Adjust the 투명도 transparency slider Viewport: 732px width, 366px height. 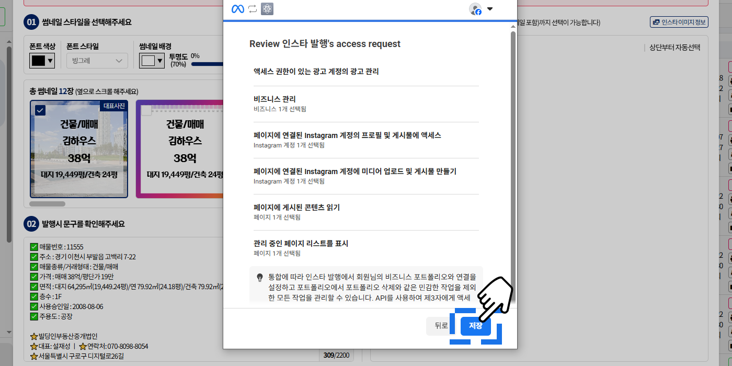208,64
